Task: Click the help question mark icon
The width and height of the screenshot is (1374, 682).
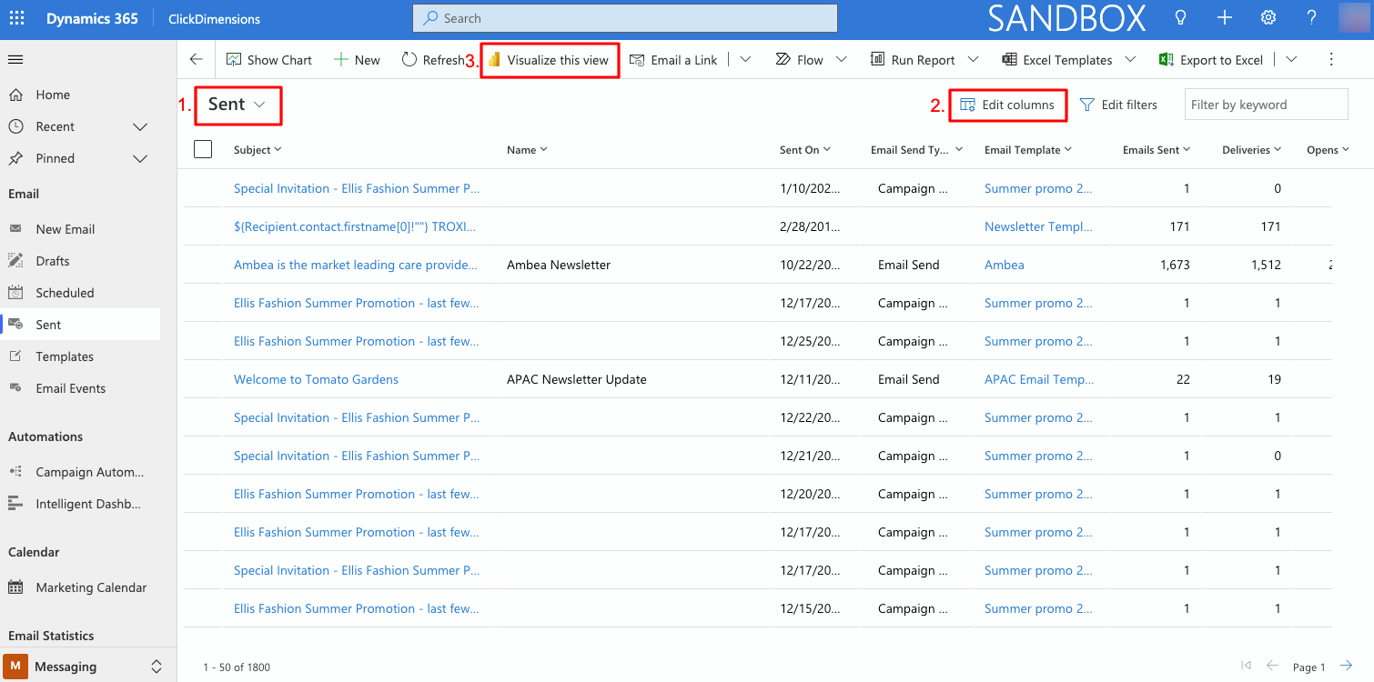Action: (1311, 18)
